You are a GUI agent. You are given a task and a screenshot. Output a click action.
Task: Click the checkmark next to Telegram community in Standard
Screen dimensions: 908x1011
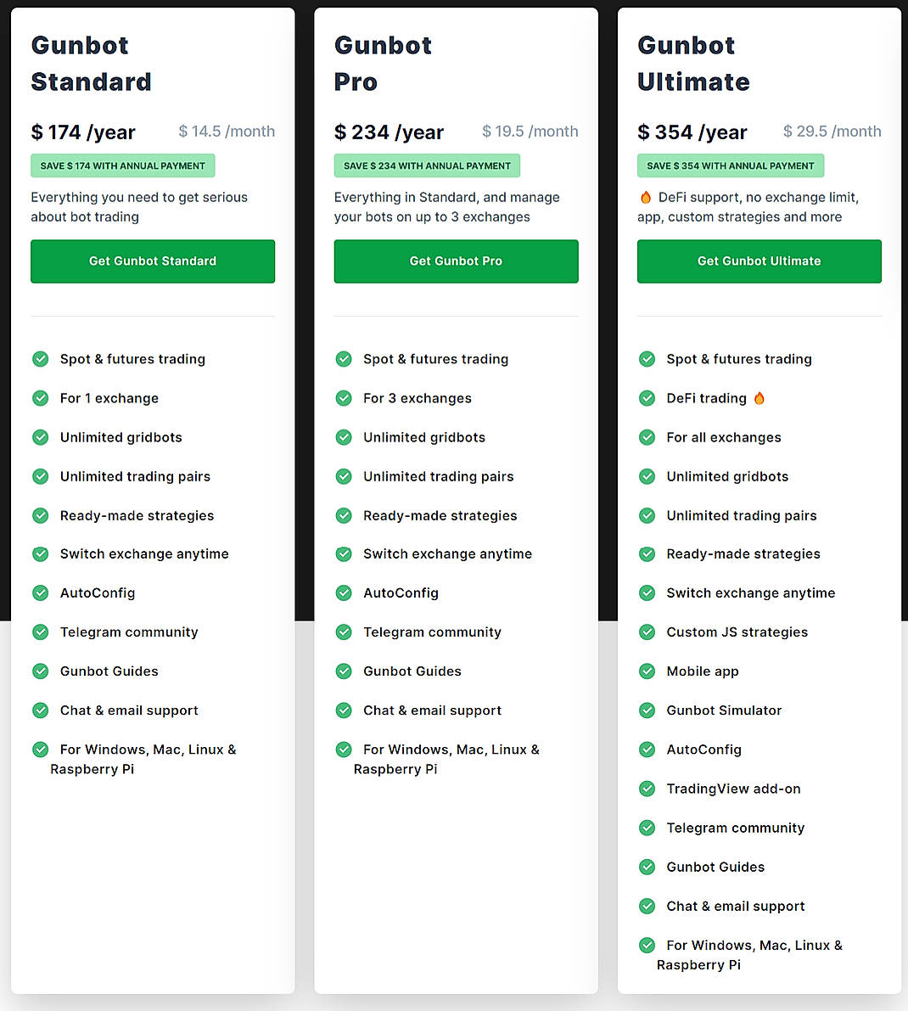tap(41, 632)
